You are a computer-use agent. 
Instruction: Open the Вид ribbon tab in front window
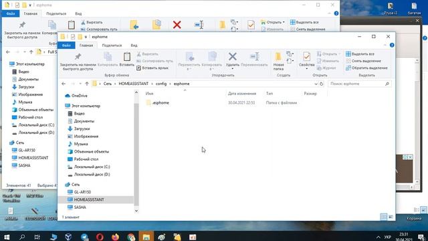[x=134, y=46]
